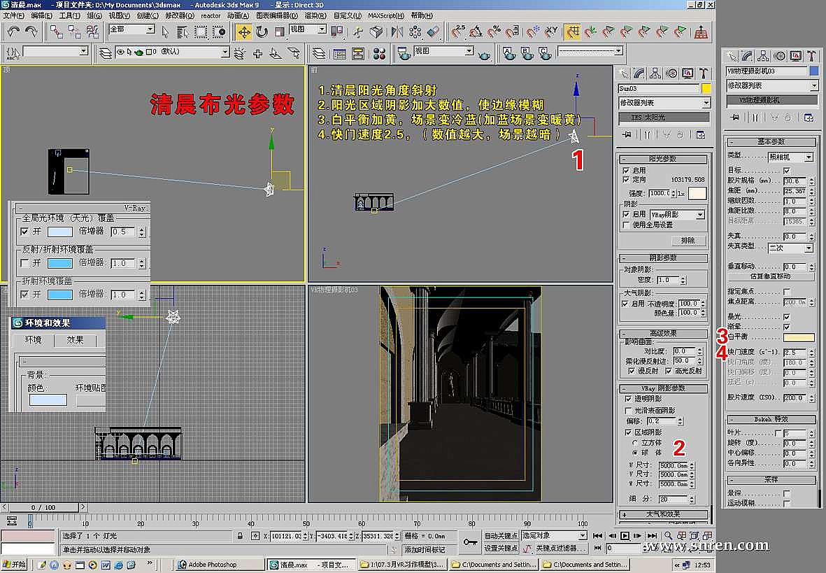Click the Mirror tool icon
Viewport: 826px width, 573px height.
point(397,31)
